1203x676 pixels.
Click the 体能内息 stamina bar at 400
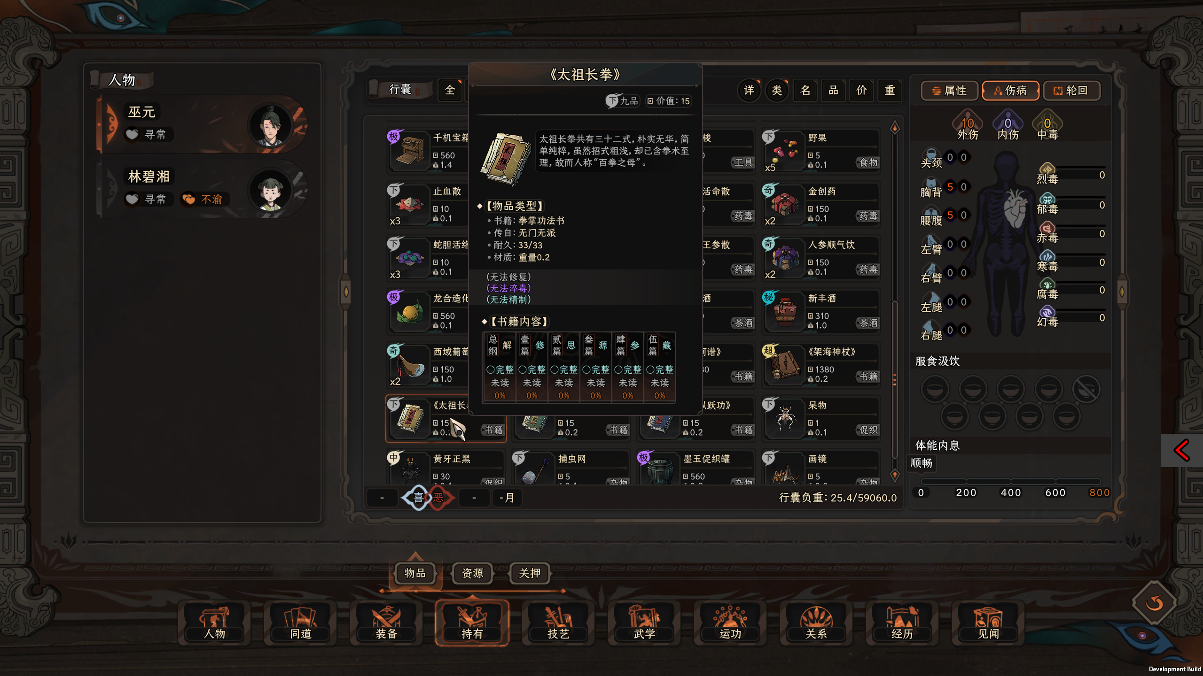pos(1011,482)
